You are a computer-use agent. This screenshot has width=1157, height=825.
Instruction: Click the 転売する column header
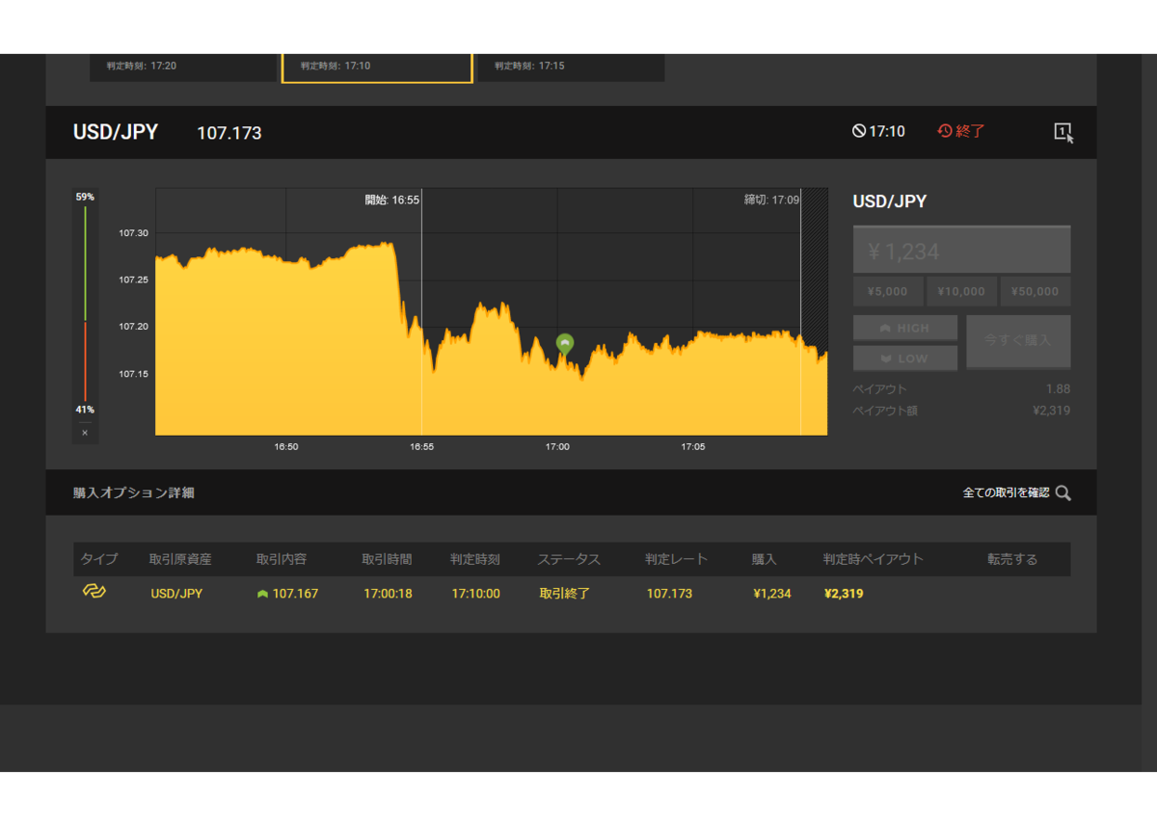tap(1012, 559)
